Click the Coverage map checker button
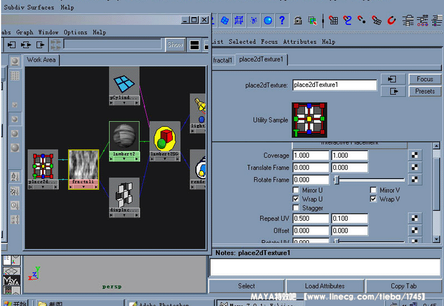 click(414, 155)
